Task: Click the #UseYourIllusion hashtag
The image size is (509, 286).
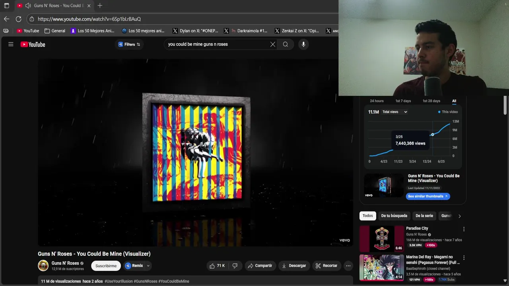Action: click(x=119, y=281)
